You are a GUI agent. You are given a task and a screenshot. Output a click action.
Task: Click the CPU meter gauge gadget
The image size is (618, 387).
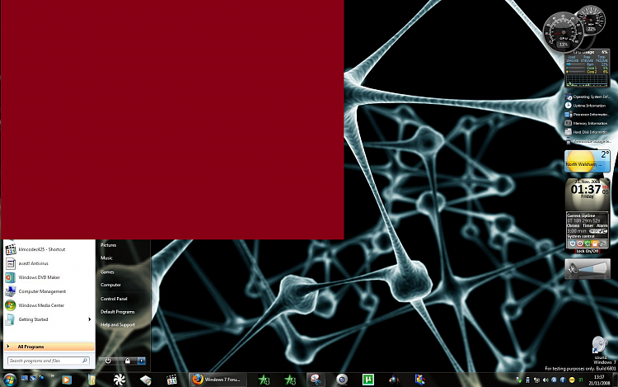[564, 31]
